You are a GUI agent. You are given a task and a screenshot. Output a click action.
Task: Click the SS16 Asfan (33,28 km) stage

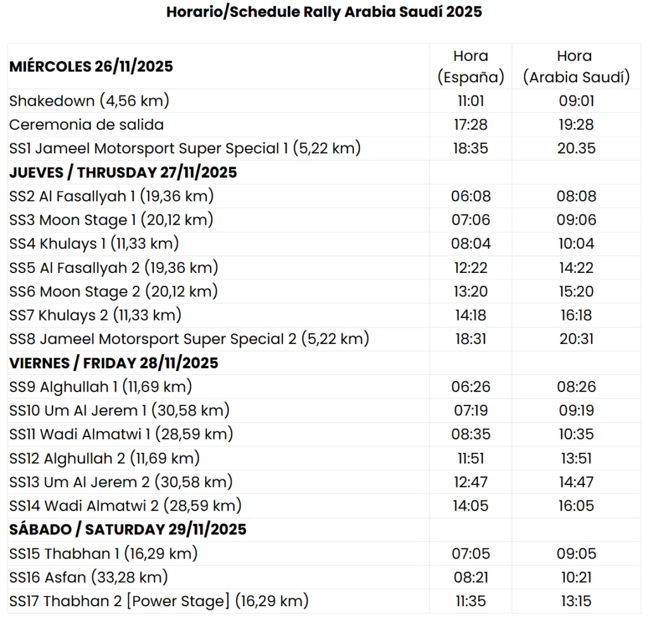[x=89, y=577]
